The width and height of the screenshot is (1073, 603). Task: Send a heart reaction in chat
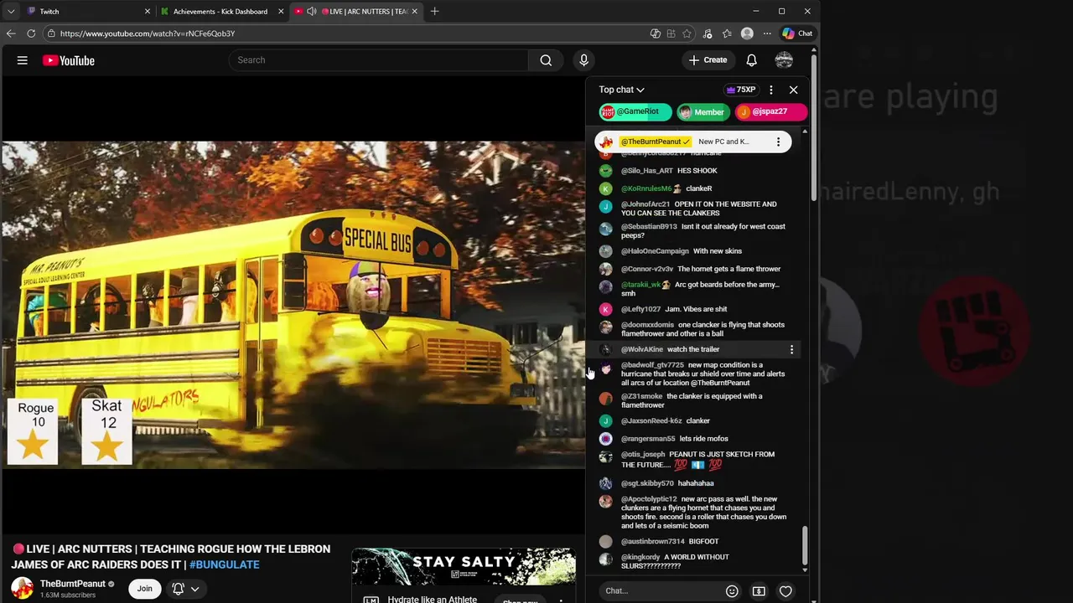pyautogui.click(x=785, y=591)
